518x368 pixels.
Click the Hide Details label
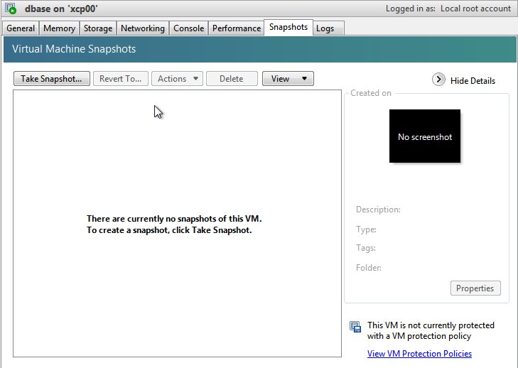(x=473, y=81)
